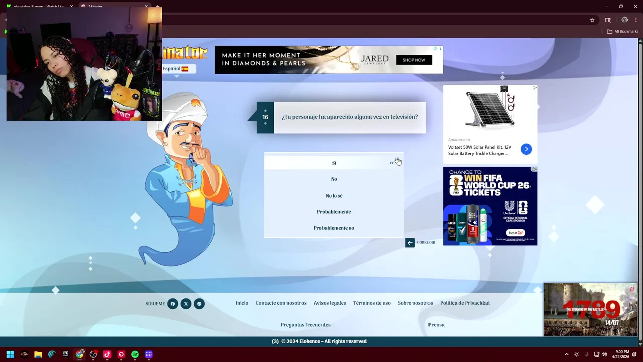The width and height of the screenshot is (643, 362).
Task: Click the 1789 Bastille video thumbnail
Action: 590,309
